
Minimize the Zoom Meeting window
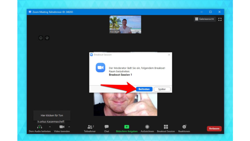point(201,12)
